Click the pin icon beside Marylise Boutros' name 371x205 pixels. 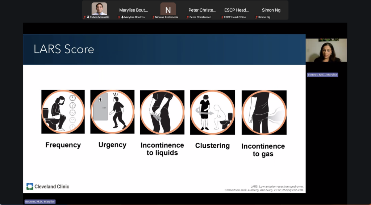(122, 17)
